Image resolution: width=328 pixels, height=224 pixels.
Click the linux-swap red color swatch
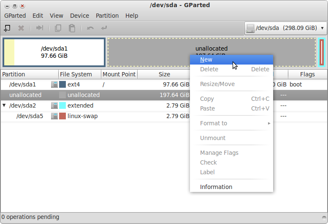pyautogui.click(x=62, y=116)
